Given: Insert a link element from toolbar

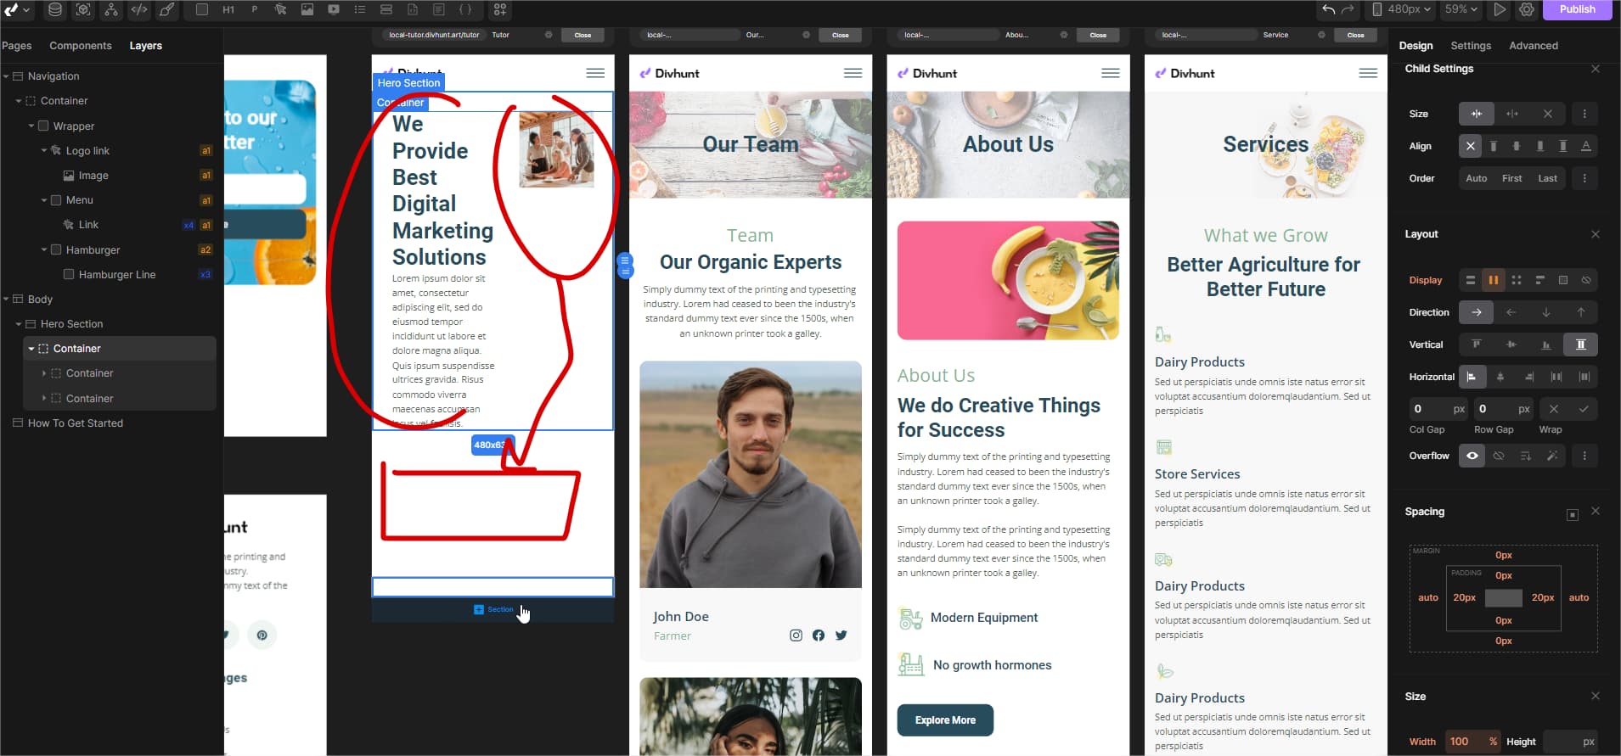Looking at the screenshot, I should (x=280, y=9).
